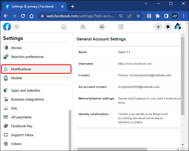Expand the tab search chevron

coord(145,4)
